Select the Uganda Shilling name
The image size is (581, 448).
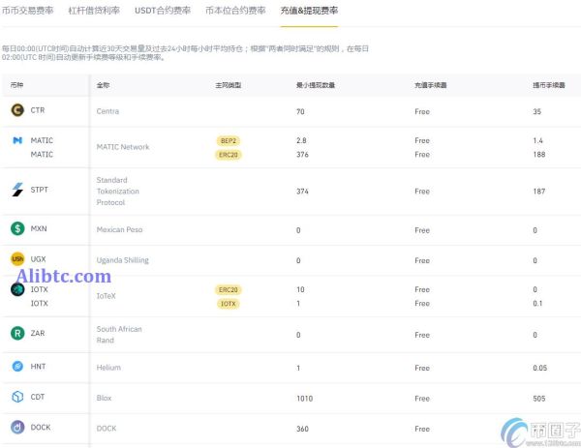(x=123, y=260)
